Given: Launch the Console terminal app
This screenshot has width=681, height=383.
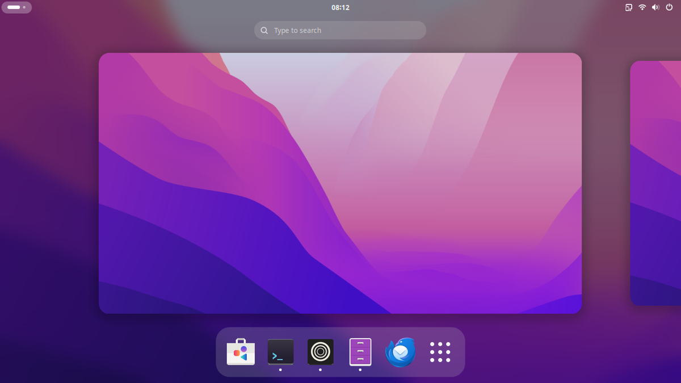Looking at the screenshot, I should [x=280, y=352].
